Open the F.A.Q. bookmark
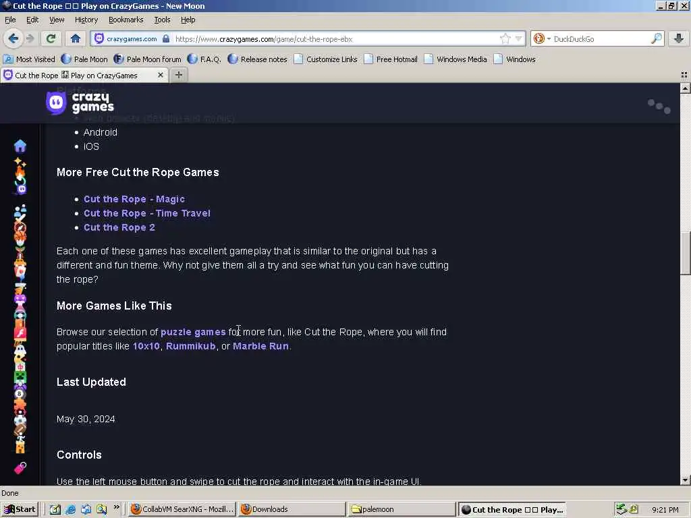Screen dimensions: 691x518 coord(204,59)
